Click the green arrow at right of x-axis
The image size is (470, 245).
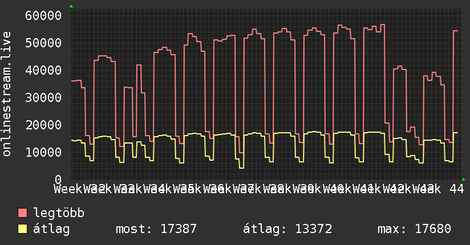point(464,179)
